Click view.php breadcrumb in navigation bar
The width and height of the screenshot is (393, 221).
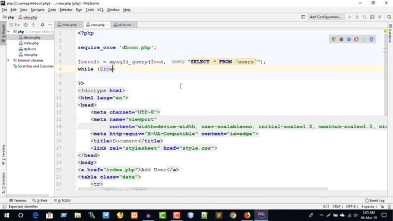tap(28, 17)
